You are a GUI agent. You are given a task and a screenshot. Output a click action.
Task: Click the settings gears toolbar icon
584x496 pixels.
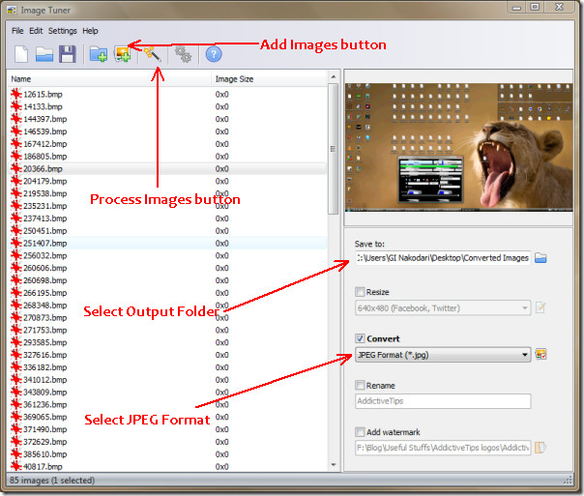(x=183, y=54)
